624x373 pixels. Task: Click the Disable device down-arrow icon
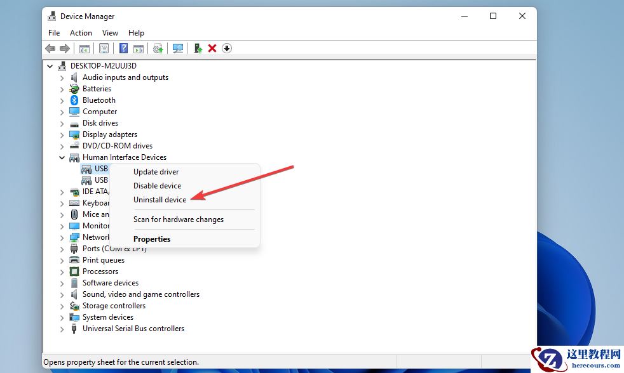pyautogui.click(x=226, y=48)
